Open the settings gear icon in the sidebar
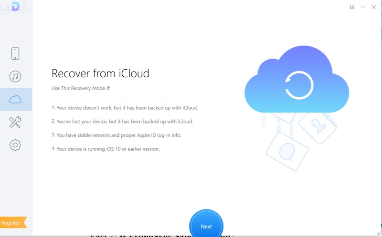Viewport: 382px width, 237px height. tap(15, 145)
